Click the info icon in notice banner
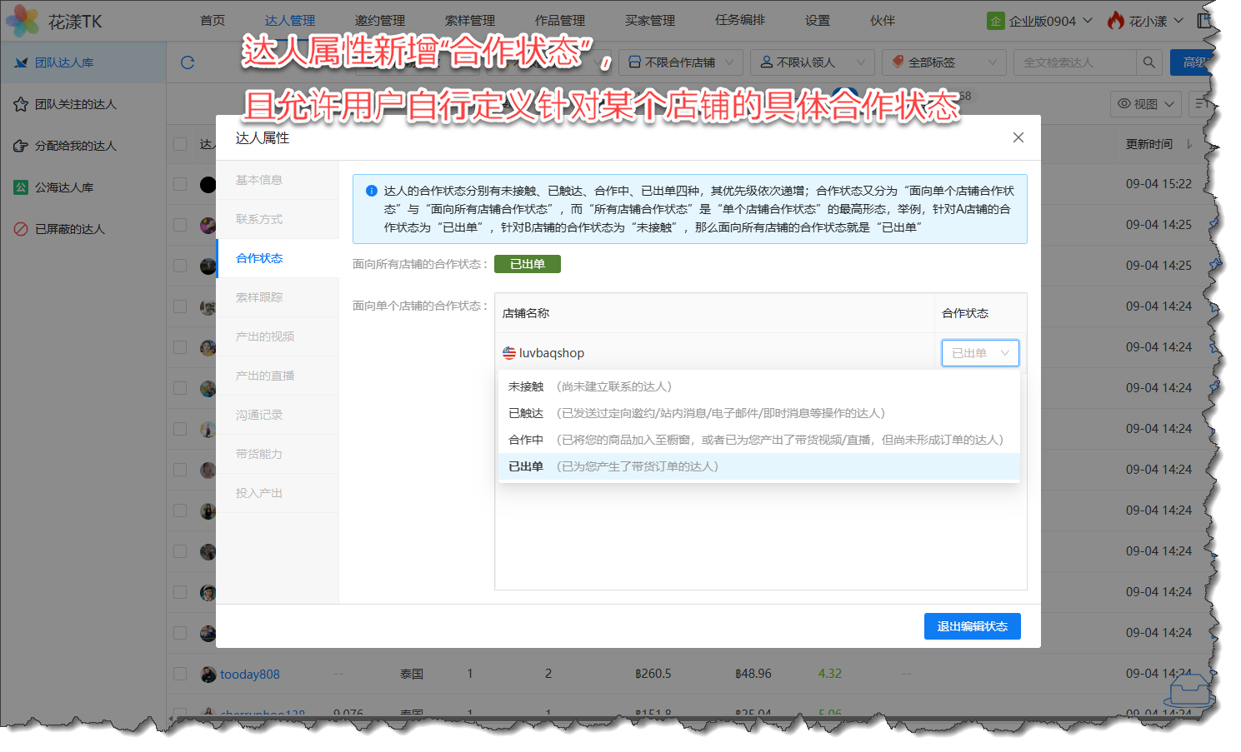1241x752 pixels. click(372, 191)
